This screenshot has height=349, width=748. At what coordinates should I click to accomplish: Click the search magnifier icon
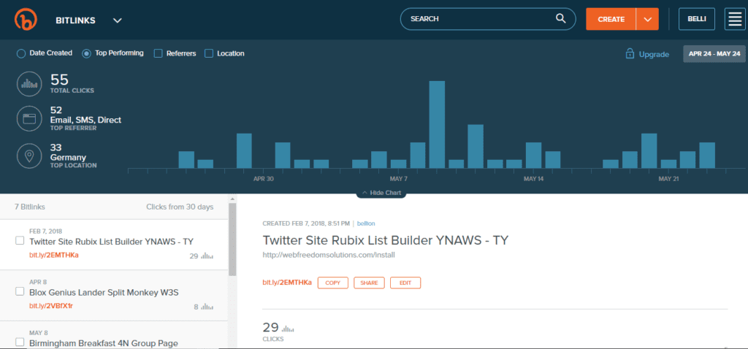(560, 19)
